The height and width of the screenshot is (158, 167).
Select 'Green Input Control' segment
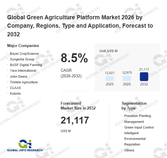pos(139,127)
